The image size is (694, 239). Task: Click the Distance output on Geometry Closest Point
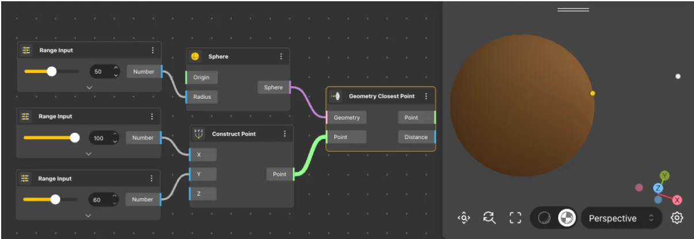click(416, 137)
